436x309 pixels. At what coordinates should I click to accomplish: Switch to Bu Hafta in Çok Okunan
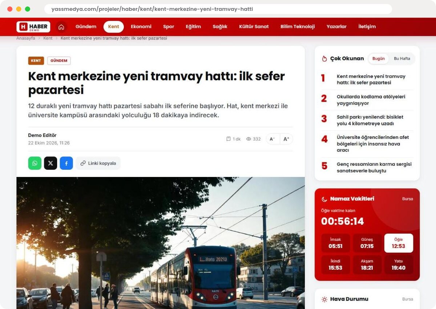click(402, 59)
